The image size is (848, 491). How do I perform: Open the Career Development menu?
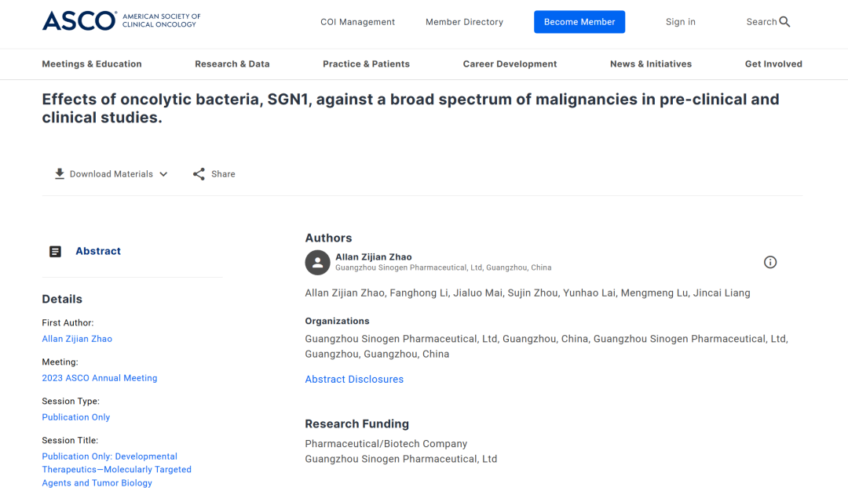pos(510,64)
